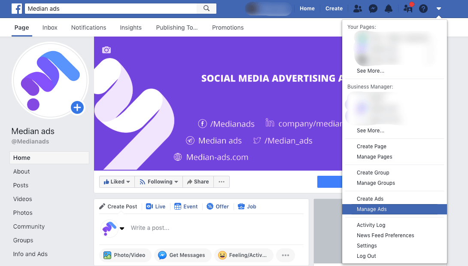Image resolution: width=468 pixels, height=266 pixels.
Task: Select Home in the left sidebar
Action: click(49, 158)
